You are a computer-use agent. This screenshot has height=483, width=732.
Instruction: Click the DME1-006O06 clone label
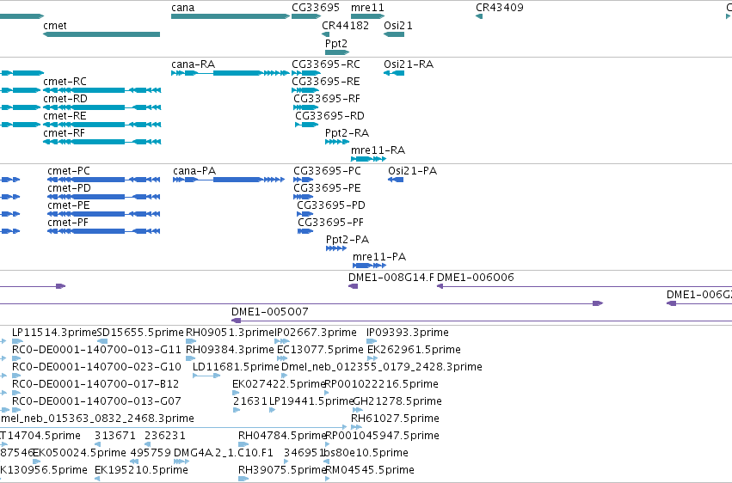click(x=476, y=278)
